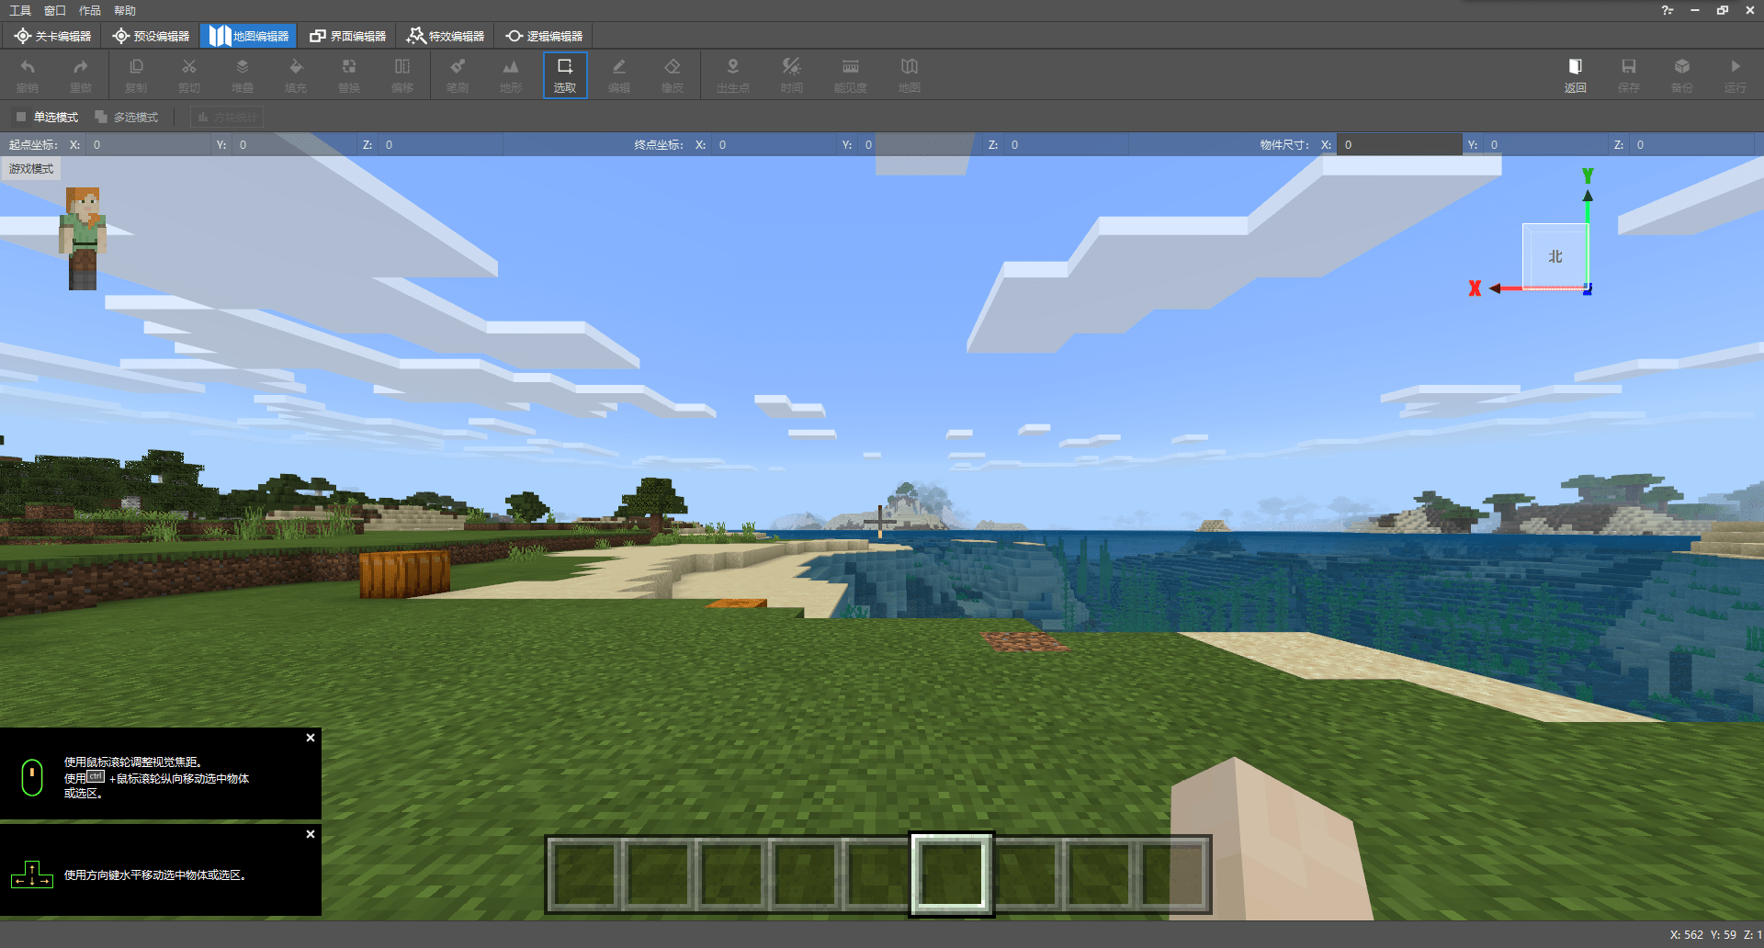Select the 橡皮 (eraser) tool
Screen dimensions: 1764x948
coord(673,74)
